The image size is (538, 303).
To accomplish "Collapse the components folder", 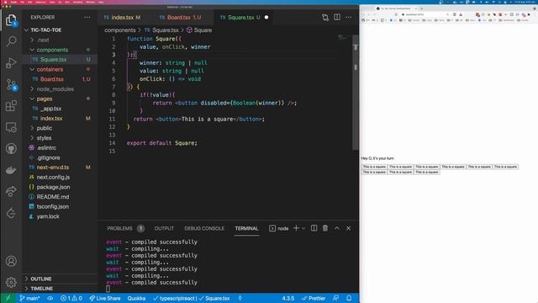I will click(52, 50).
